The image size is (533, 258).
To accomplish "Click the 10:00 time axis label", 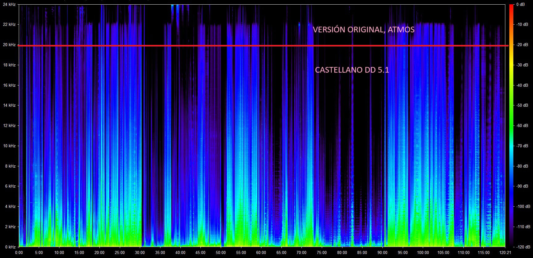I will point(59,253).
